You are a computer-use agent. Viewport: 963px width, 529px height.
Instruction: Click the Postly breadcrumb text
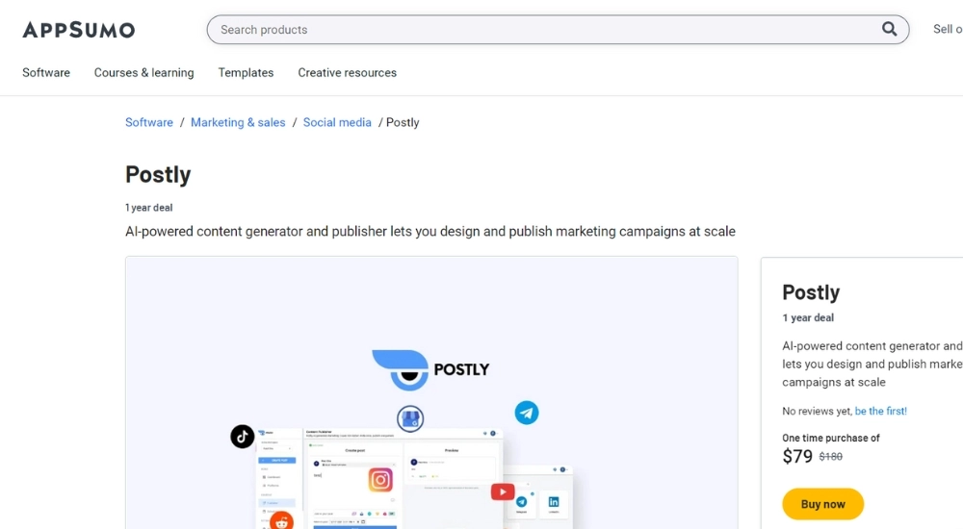coord(403,122)
